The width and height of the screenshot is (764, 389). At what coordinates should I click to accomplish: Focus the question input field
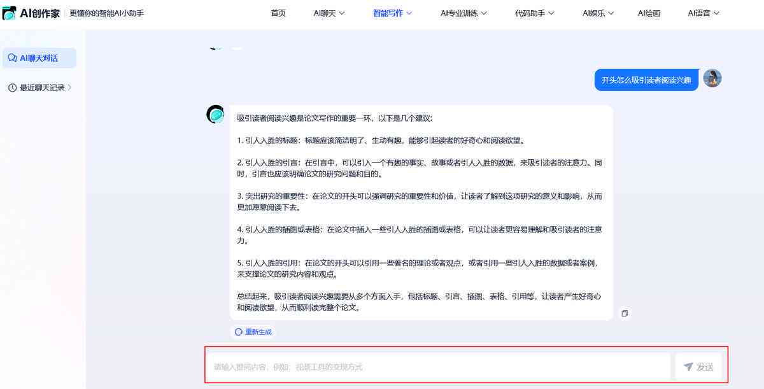[x=439, y=367]
